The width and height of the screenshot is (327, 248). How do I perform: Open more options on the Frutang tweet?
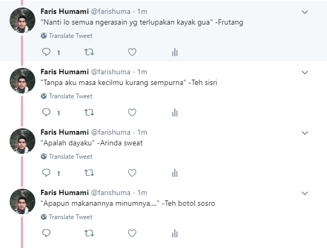305,12
